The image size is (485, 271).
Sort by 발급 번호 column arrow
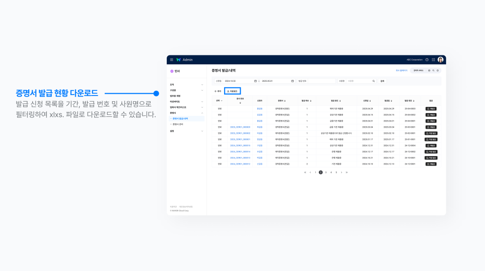(x=413, y=101)
